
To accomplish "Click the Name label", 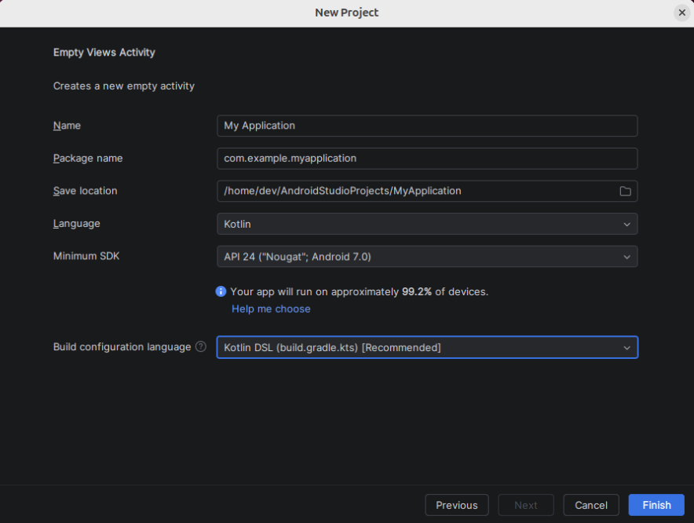I will pyautogui.click(x=67, y=126).
